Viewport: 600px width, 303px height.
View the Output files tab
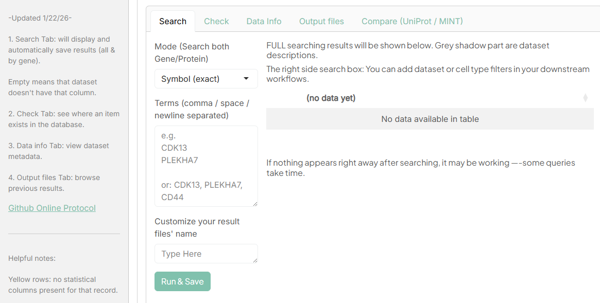coord(321,21)
